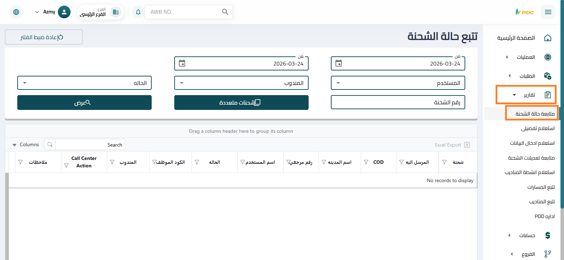Click the شحنات متعددة button
Screen dimensions: 564x260
coord(241,103)
